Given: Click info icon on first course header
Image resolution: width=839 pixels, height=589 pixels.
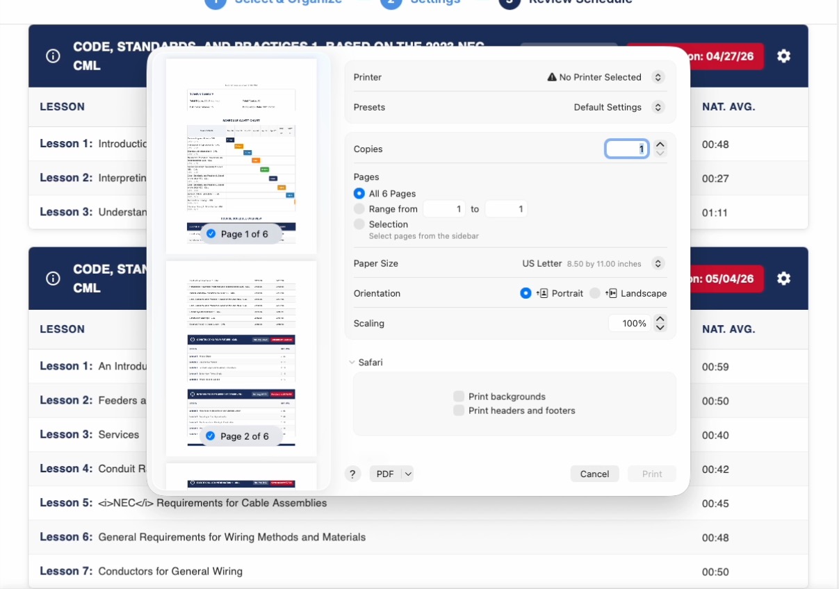Looking at the screenshot, I should point(53,56).
